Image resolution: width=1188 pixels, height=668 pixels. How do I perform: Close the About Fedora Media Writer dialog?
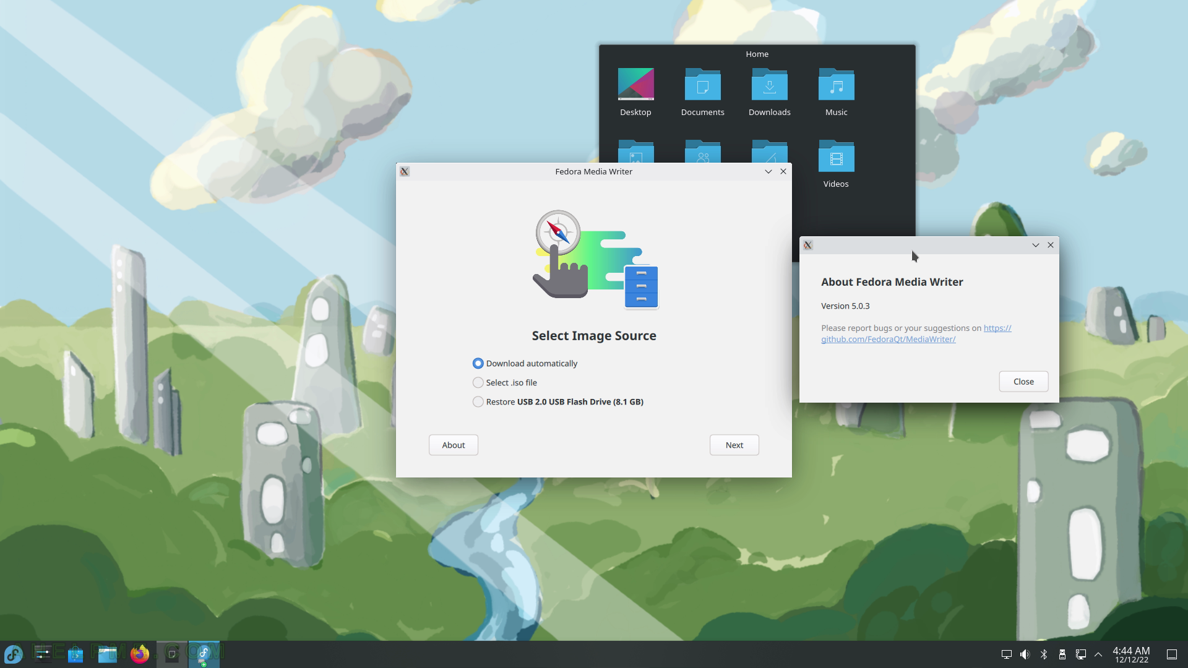point(1023,382)
